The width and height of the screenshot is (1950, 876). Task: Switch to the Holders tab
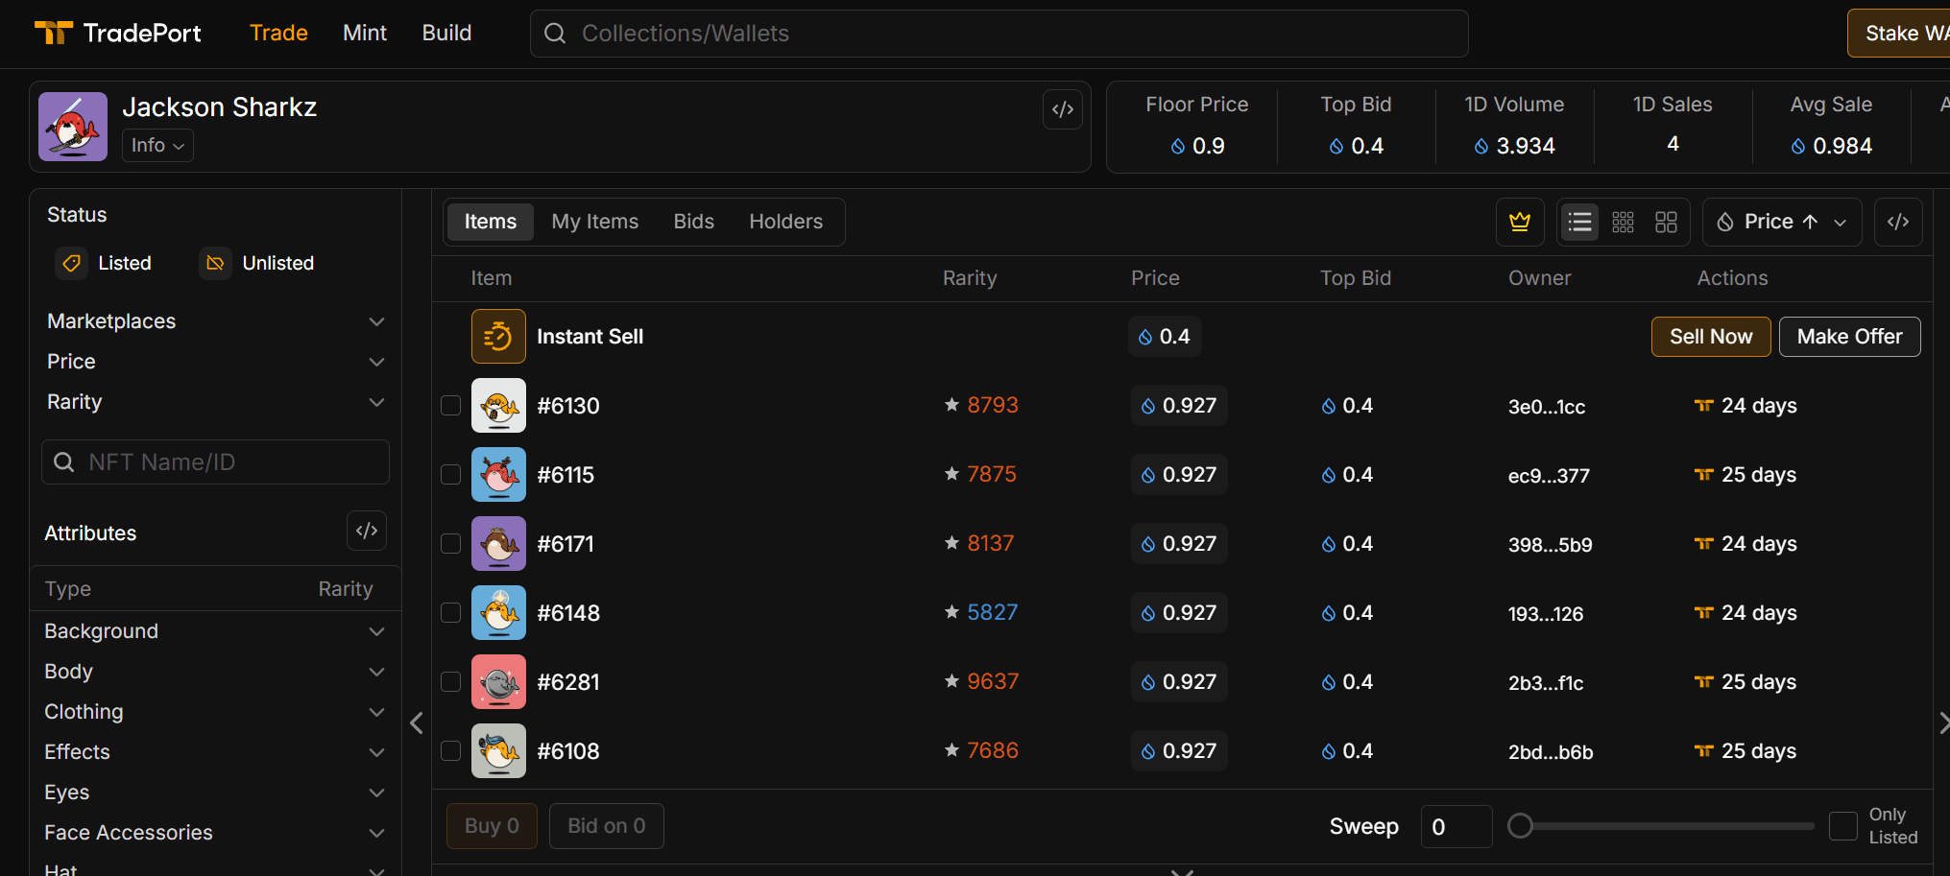pyautogui.click(x=785, y=222)
